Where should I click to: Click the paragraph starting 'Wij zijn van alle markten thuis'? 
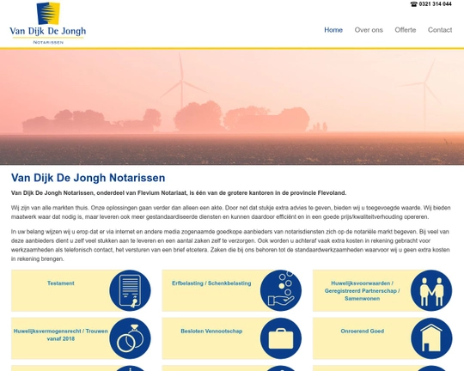coord(231,212)
